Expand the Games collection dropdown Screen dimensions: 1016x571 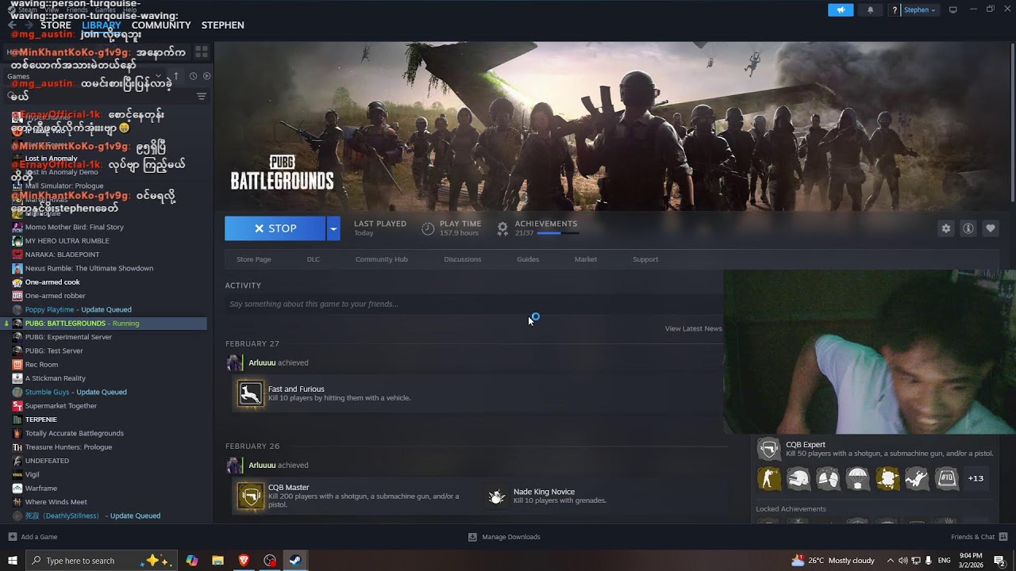(158, 76)
